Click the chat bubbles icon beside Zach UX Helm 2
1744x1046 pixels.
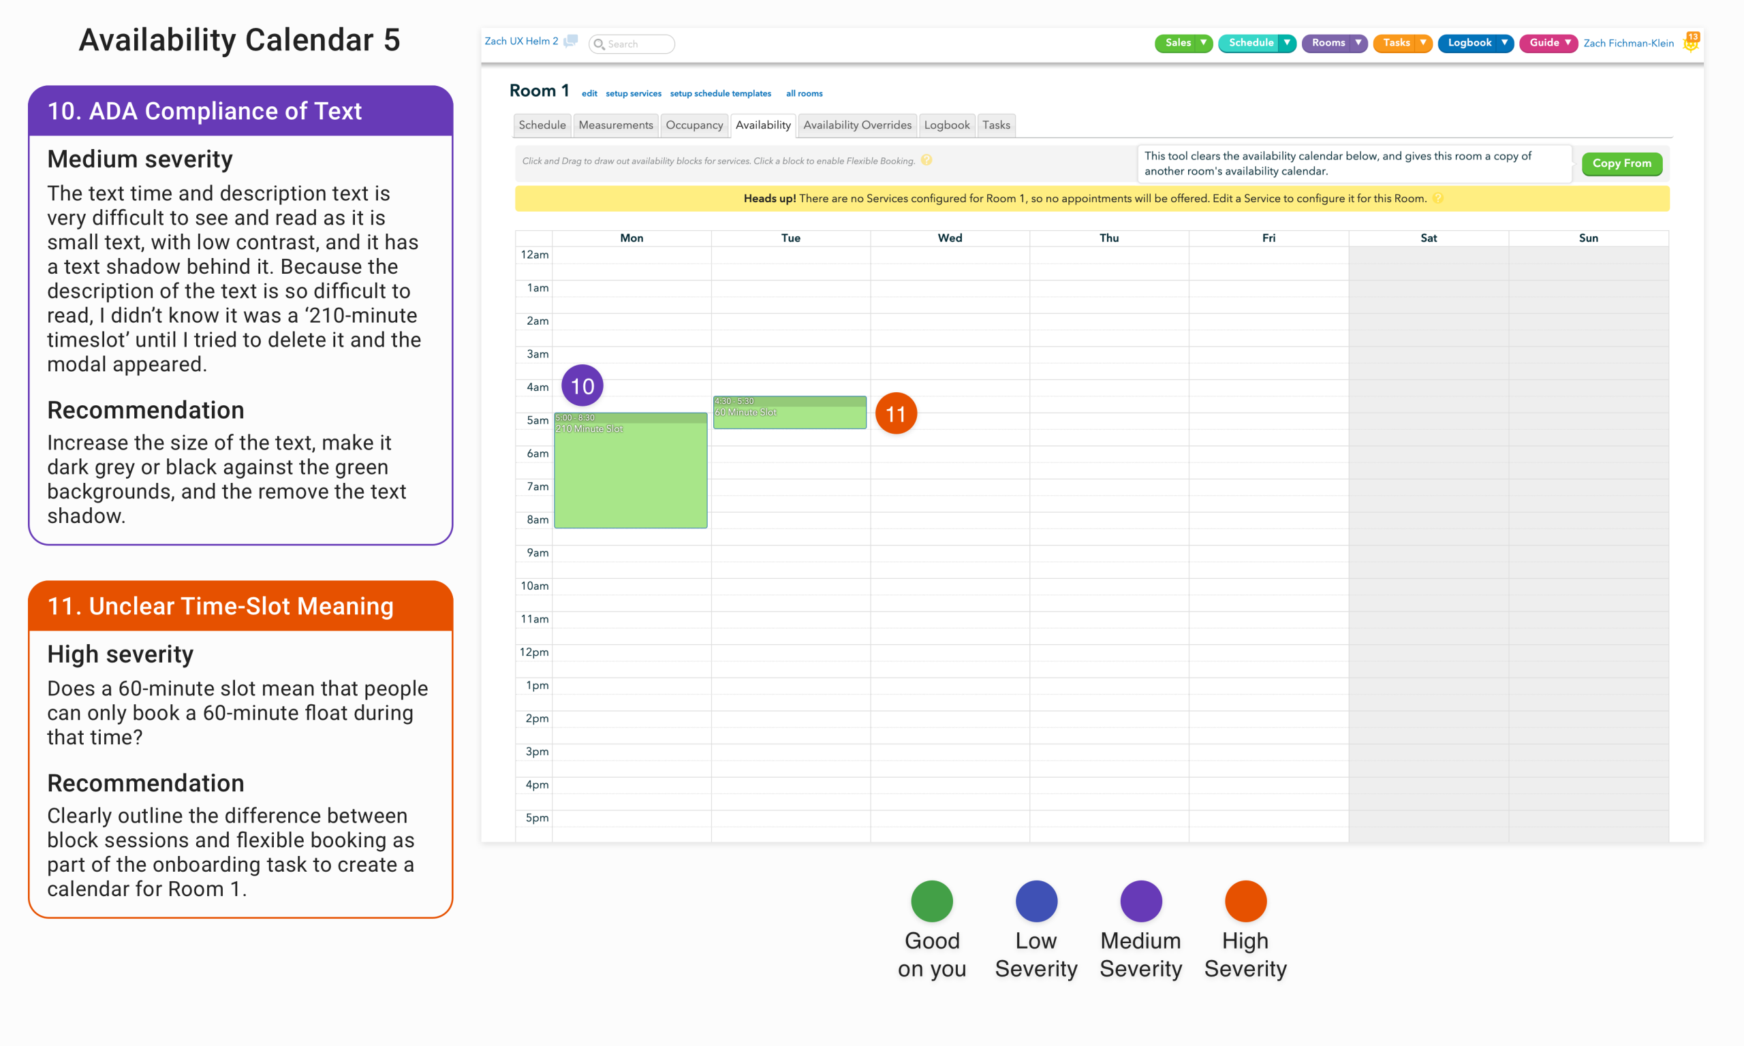[570, 41]
